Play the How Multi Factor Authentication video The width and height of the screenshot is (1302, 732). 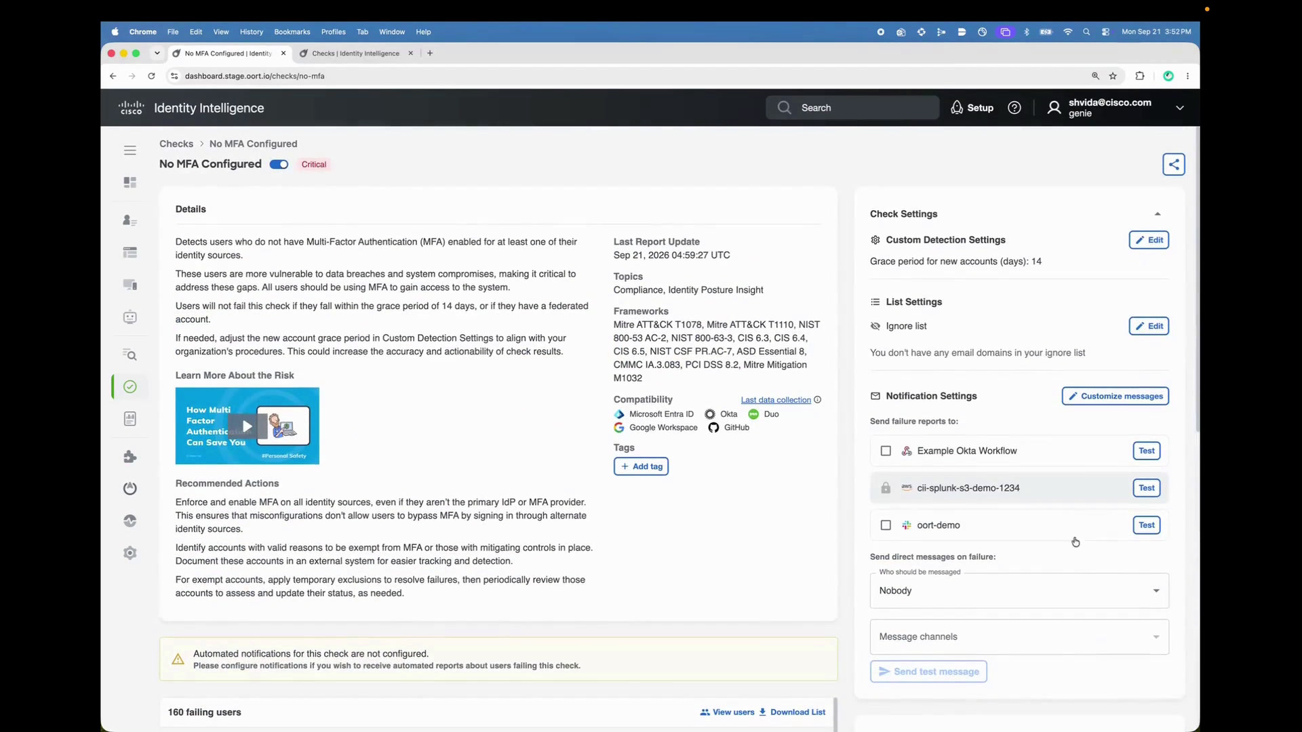pos(247,426)
